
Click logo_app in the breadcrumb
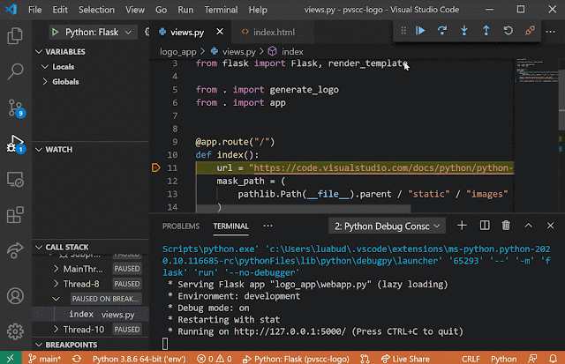click(178, 52)
